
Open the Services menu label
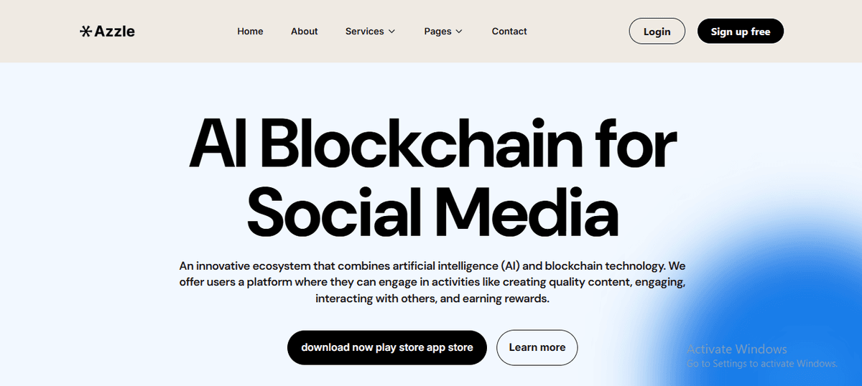pyautogui.click(x=364, y=32)
